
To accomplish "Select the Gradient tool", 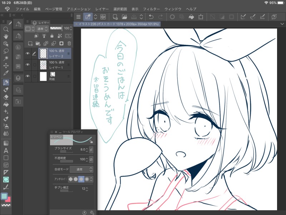I will [6, 143].
